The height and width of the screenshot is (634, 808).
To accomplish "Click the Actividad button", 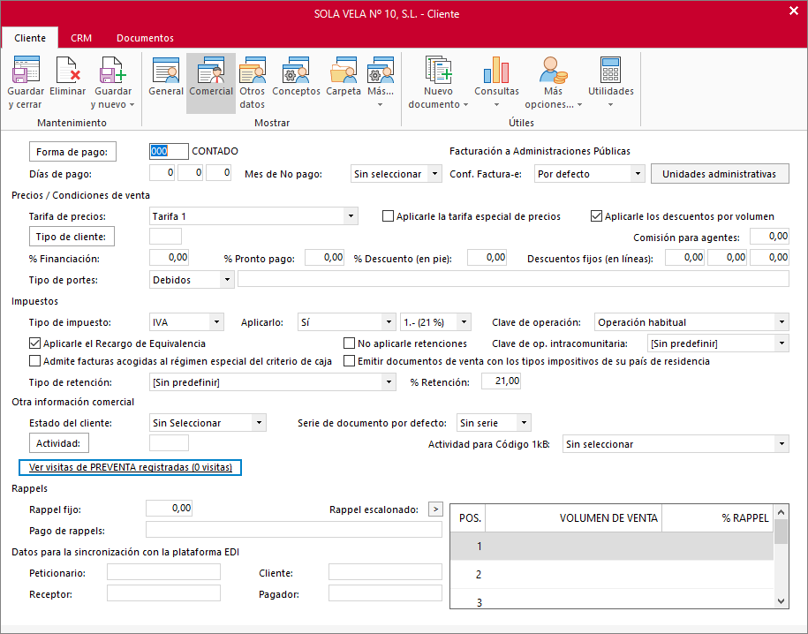I will point(59,443).
